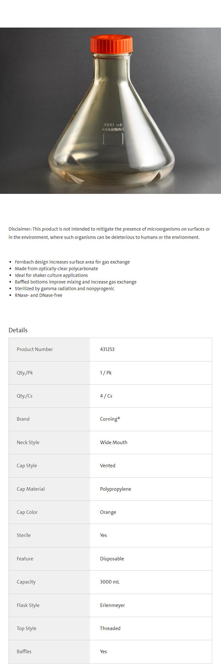This screenshot has width=221, height=670.
Task: Click the Details section heading
Action: pos(18,330)
